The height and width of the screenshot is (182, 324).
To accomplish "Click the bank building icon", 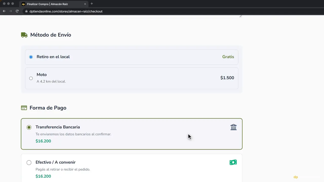I will click(233, 127).
